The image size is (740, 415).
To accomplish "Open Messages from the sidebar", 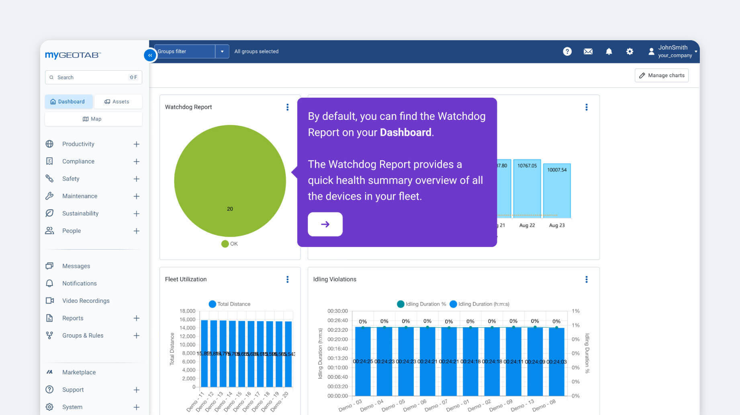I will 76,266.
